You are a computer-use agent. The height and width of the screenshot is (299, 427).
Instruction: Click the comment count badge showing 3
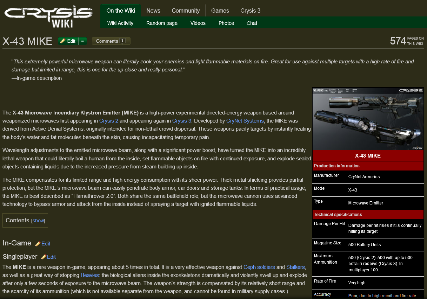coord(122,41)
